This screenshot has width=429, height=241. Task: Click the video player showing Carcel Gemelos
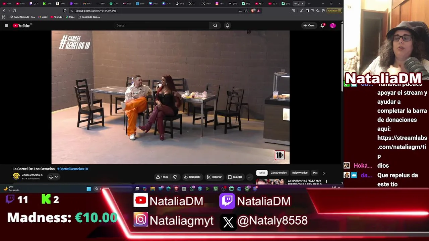point(170,97)
